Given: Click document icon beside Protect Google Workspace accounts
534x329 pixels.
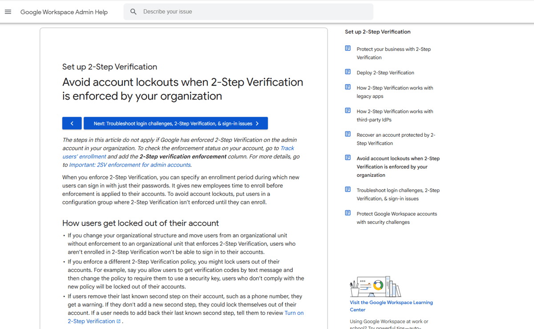Looking at the screenshot, I should point(348,213).
